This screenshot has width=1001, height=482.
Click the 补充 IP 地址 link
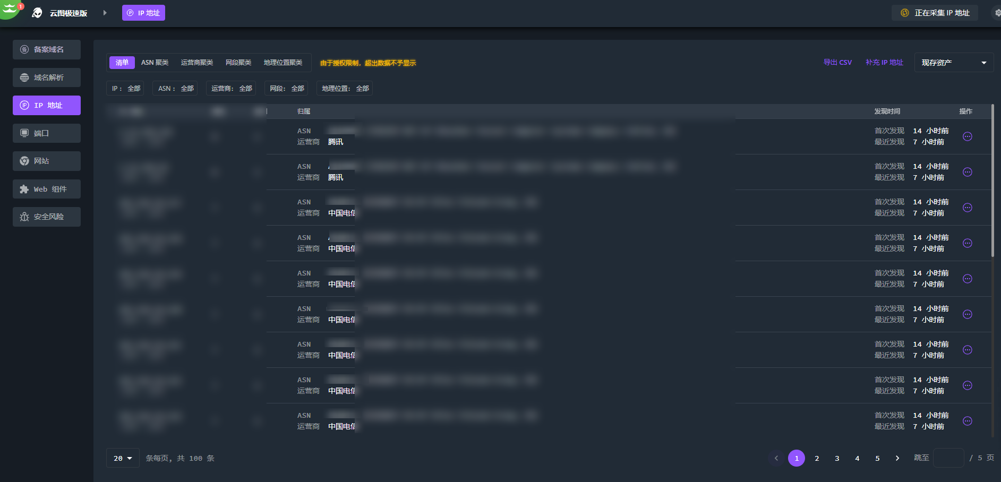[x=884, y=63]
